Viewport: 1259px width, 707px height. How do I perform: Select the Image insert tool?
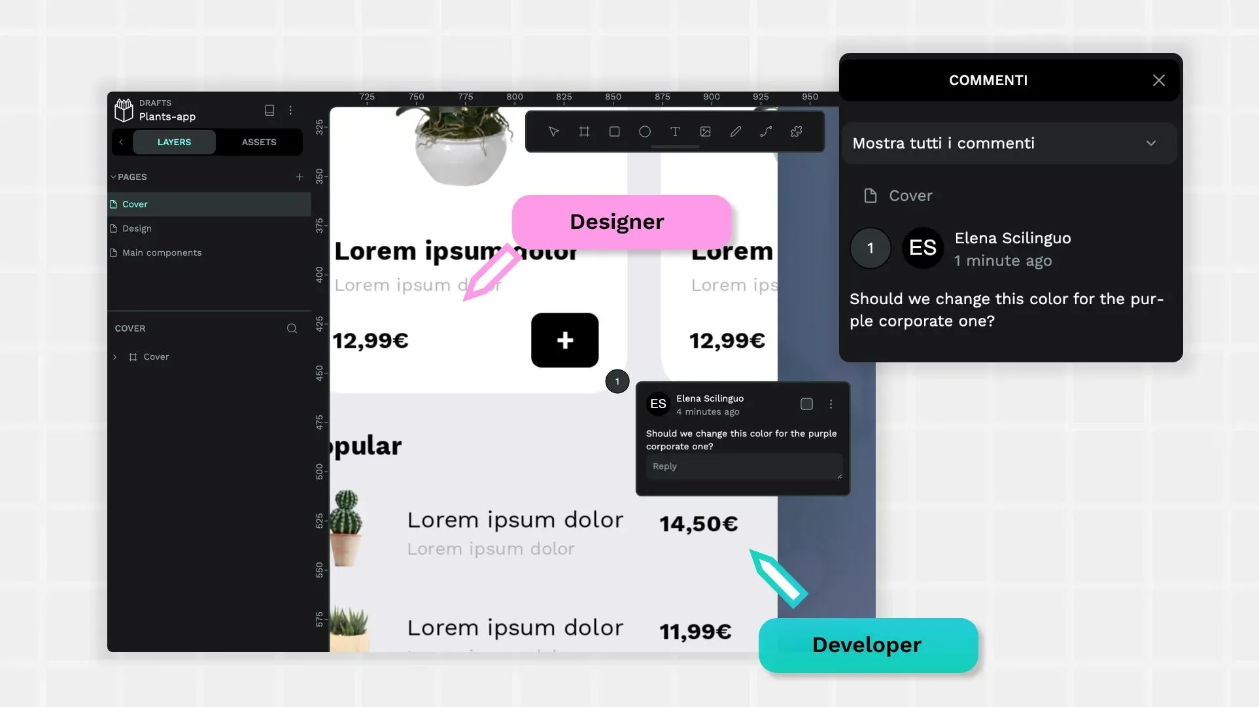[705, 131]
